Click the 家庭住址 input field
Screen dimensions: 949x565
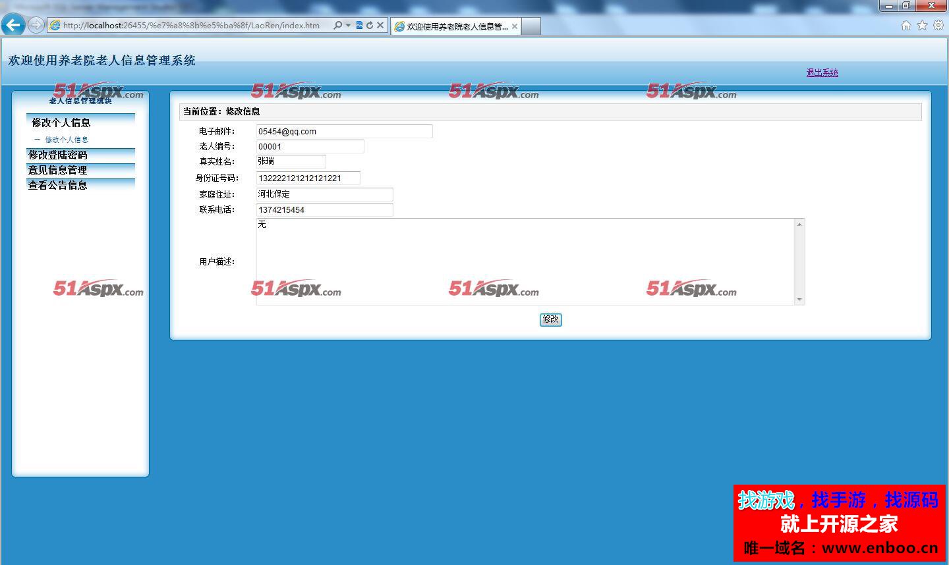pyautogui.click(x=324, y=194)
